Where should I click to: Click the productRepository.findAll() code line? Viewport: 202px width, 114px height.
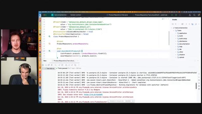(x=84, y=54)
